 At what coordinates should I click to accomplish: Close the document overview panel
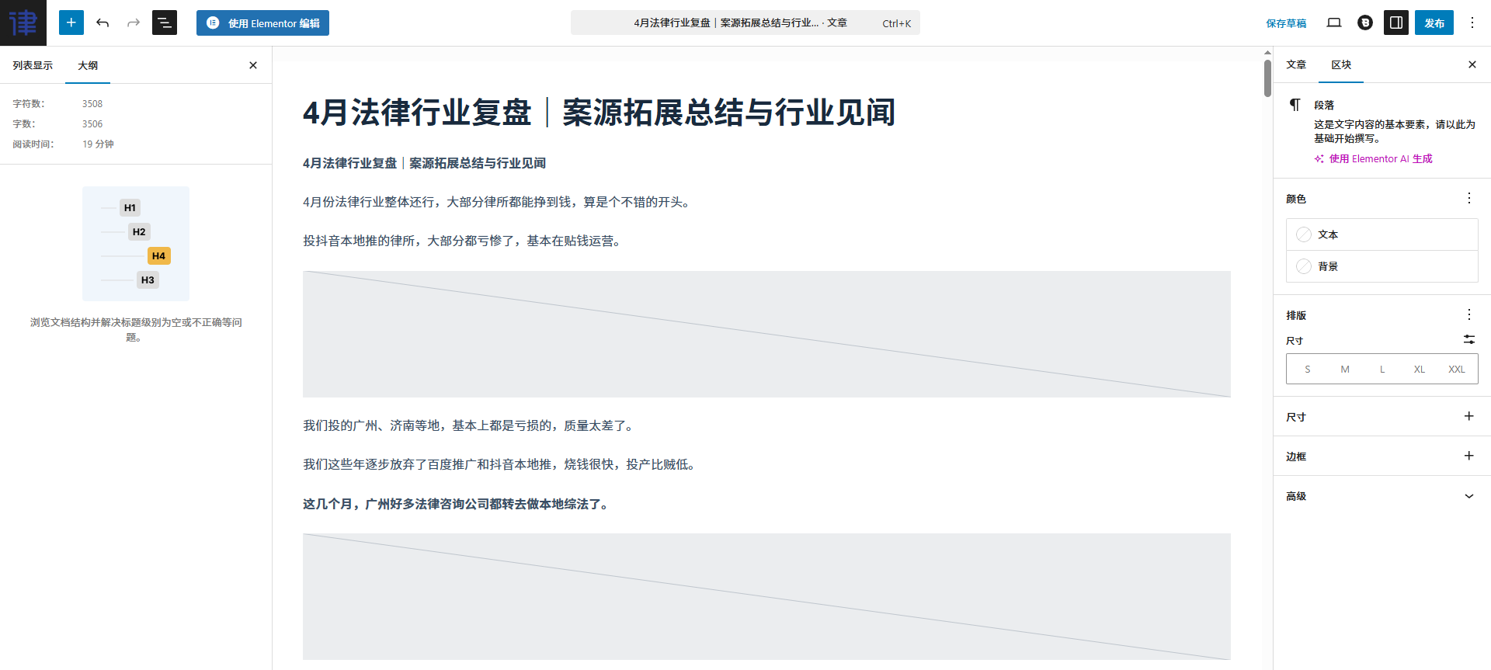coord(253,65)
